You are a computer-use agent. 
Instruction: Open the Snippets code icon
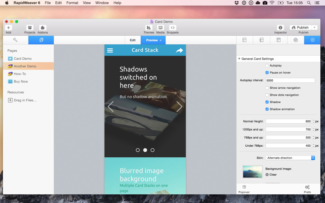coord(172,27)
